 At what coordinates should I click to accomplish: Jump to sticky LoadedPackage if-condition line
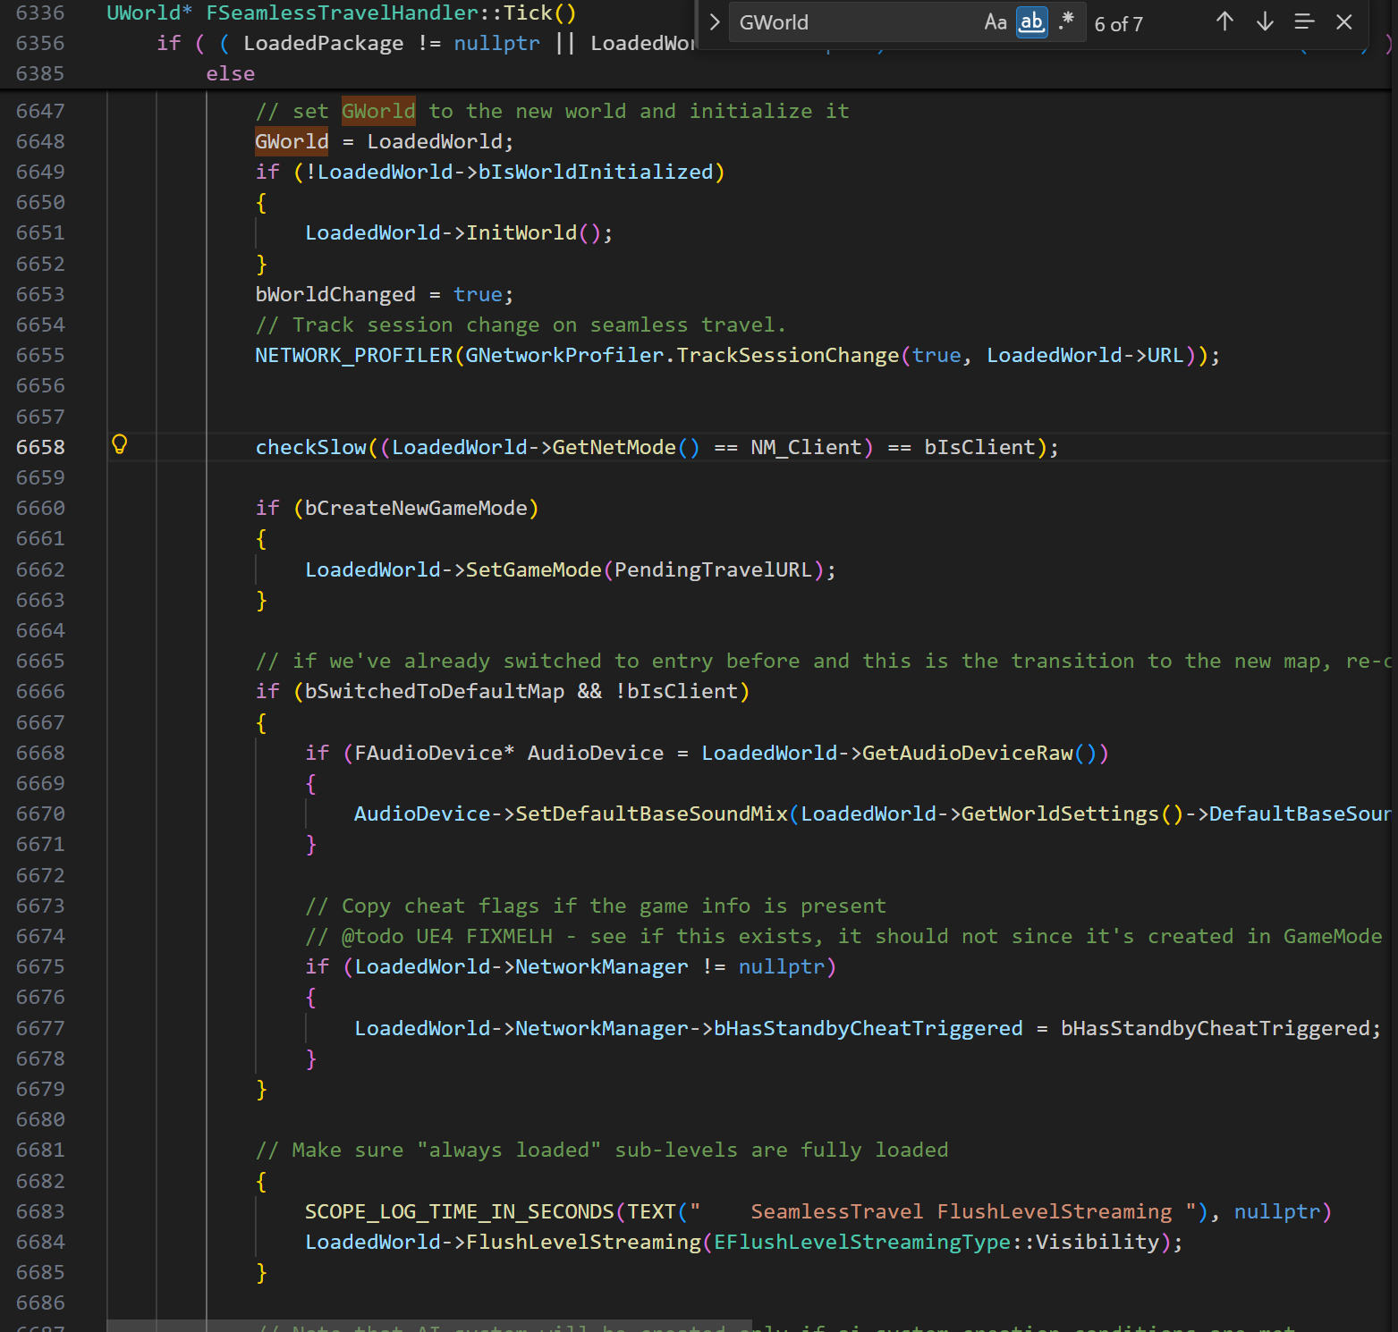(322, 44)
